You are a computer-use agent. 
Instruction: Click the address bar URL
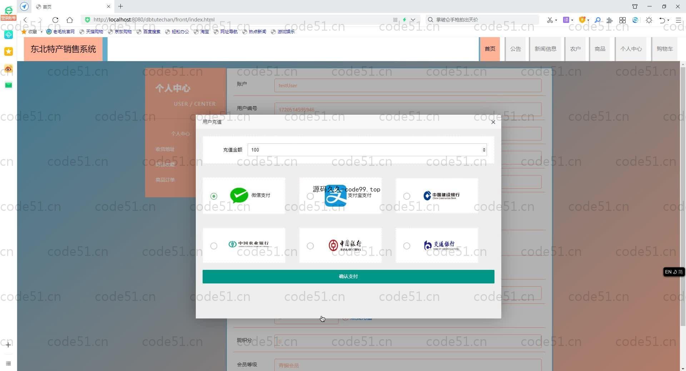[154, 20]
